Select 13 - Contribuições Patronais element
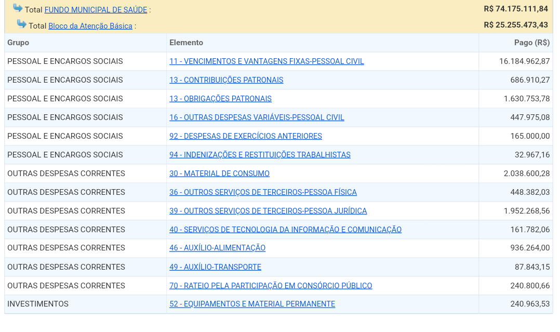Screen dimensions: 560x332 point(226,80)
